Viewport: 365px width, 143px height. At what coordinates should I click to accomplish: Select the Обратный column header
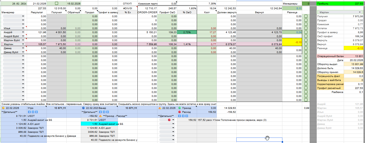pos(74,12)
